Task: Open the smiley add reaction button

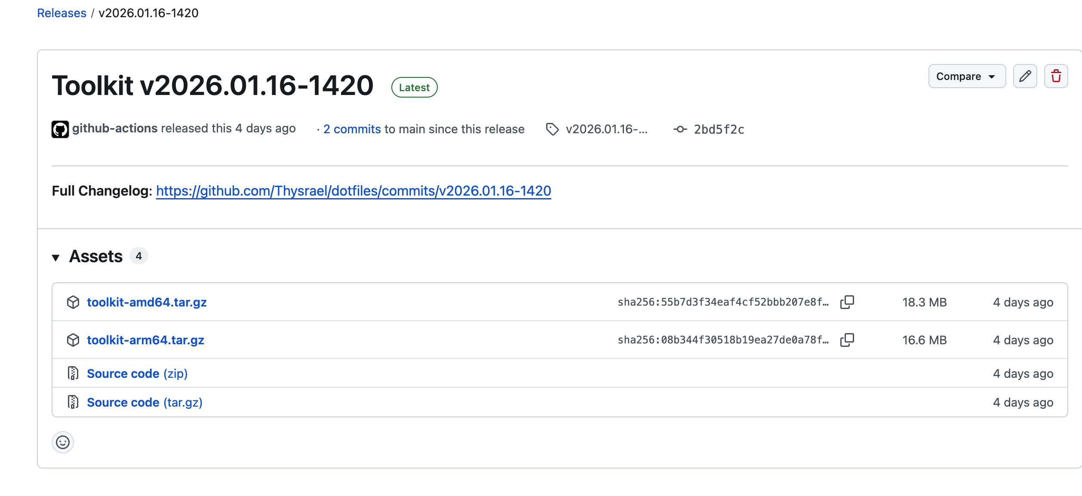Action: [63, 442]
